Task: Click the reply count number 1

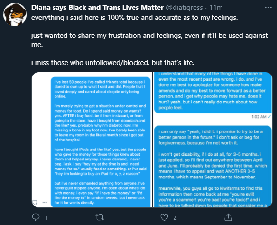Action: 46,217
